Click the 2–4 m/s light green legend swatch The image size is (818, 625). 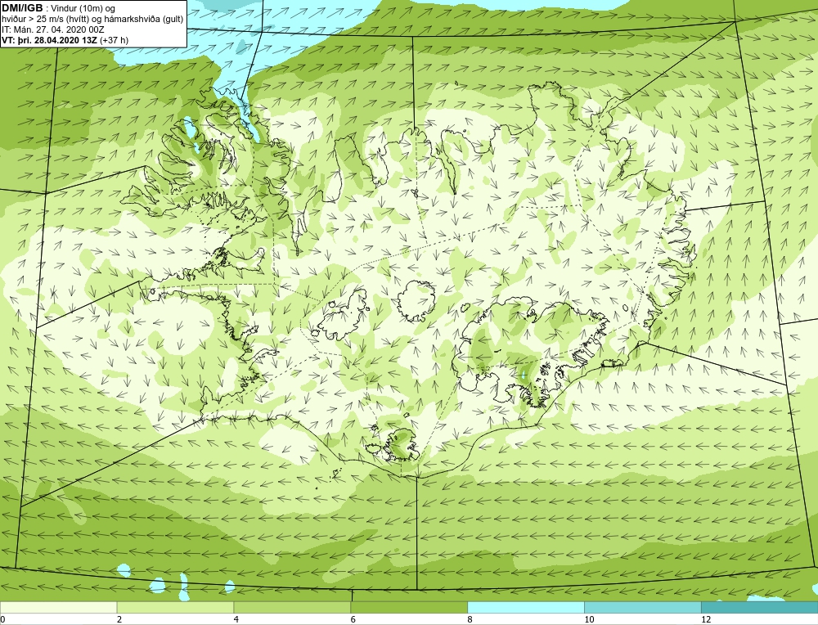(x=175, y=607)
